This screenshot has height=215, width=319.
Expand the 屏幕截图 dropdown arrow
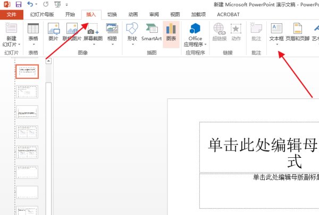(94, 44)
